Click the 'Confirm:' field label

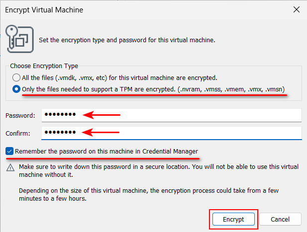pyautogui.click(x=18, y=134)
